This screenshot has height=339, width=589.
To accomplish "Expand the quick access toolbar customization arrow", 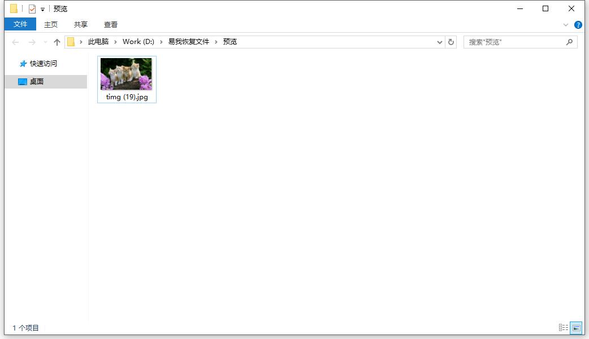I will (42, 8).
